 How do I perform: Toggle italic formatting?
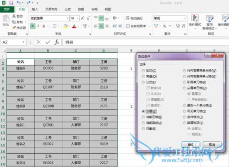coord(38,26)
